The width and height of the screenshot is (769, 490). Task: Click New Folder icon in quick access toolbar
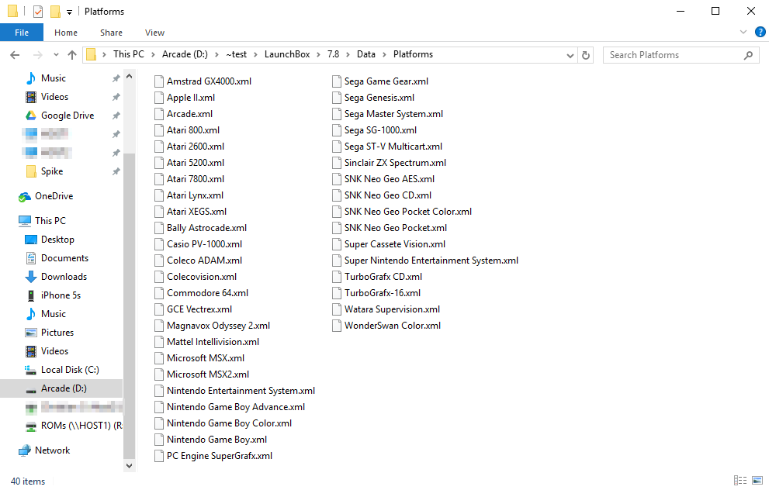click(55, 12)
